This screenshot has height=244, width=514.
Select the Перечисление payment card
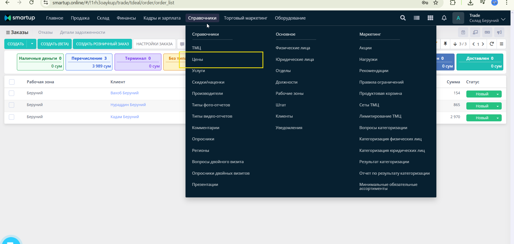(x=89, y=62)
